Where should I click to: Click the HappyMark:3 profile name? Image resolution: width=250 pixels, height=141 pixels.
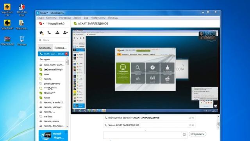click(55, 23)
